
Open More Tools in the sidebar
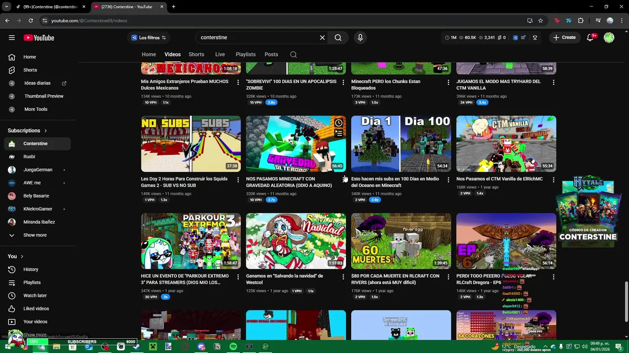[37, 109]
